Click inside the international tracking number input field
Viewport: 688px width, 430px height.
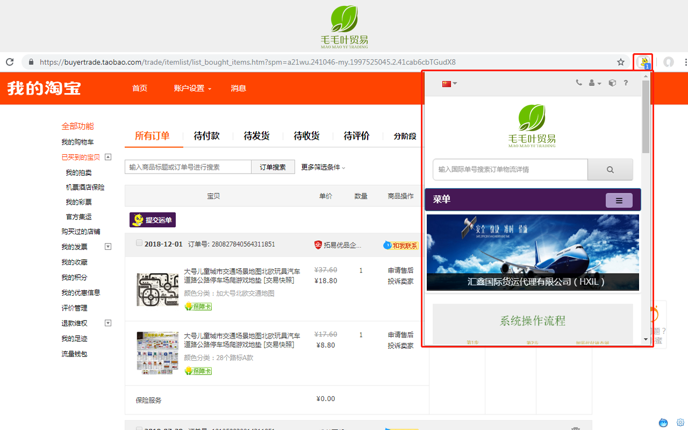tap(510, 169)
